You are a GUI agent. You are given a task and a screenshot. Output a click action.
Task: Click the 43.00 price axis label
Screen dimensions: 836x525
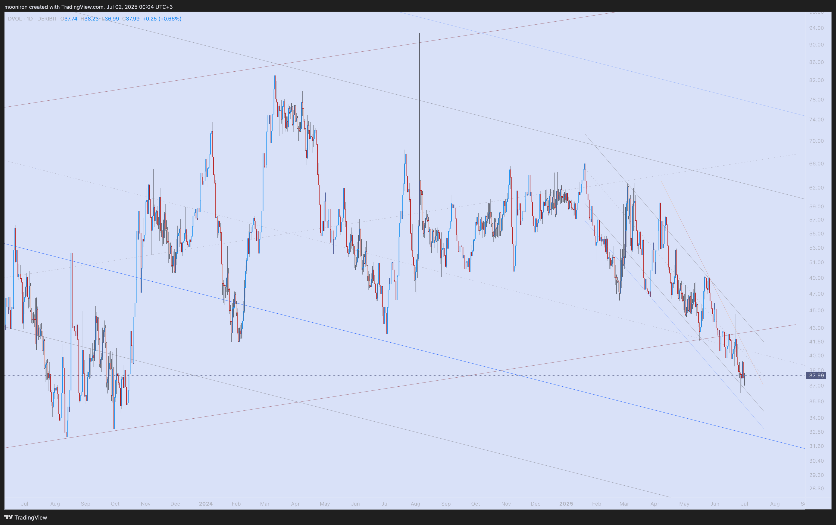816,328
